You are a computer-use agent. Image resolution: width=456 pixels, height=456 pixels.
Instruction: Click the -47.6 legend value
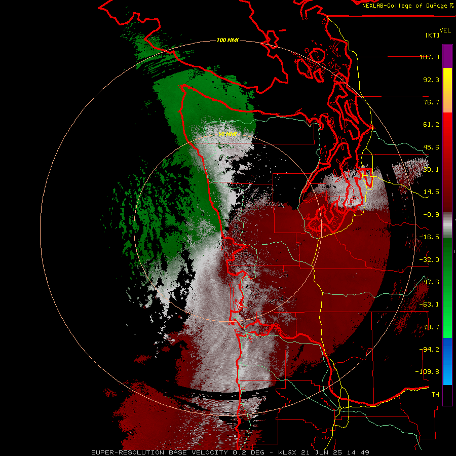429,282
